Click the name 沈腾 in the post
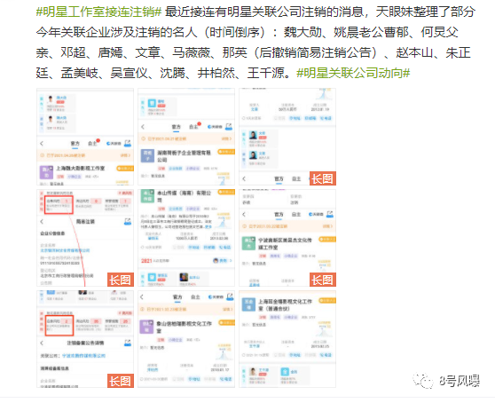This screenshot has width=495, height=403. [172, 74]
